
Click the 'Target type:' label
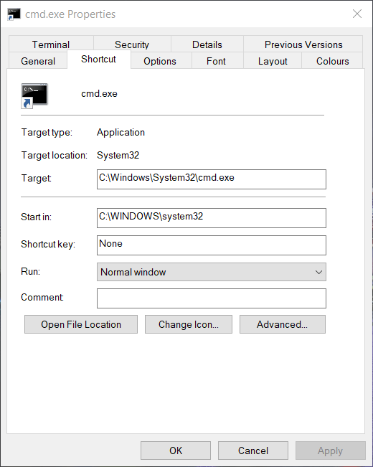47,132
